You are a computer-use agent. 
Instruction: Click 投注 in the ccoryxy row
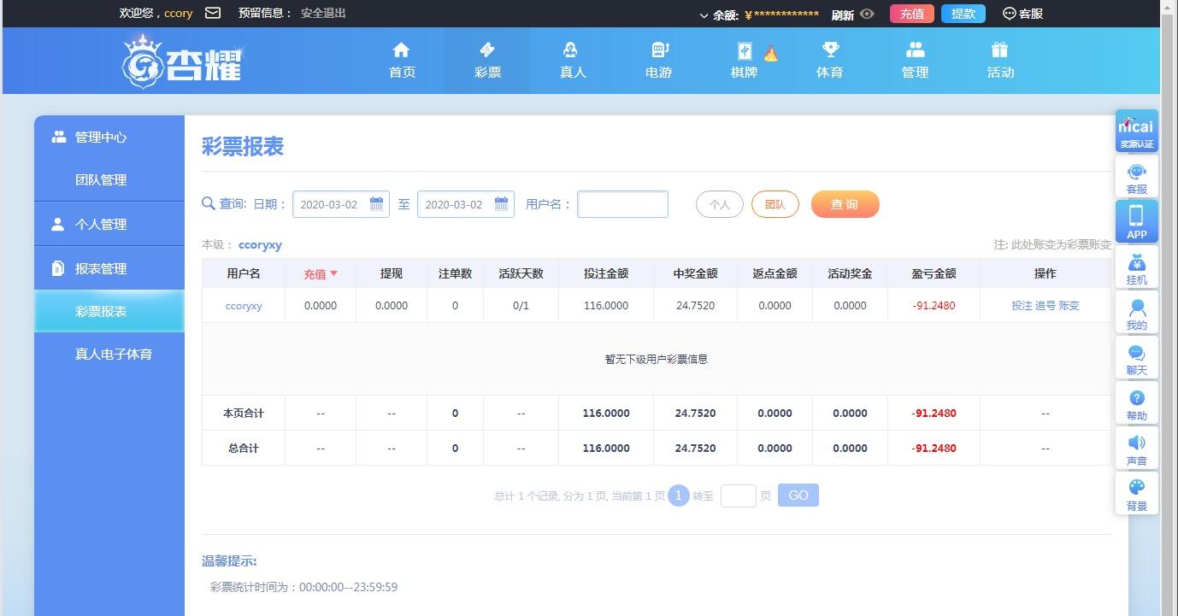point(1022,306)
